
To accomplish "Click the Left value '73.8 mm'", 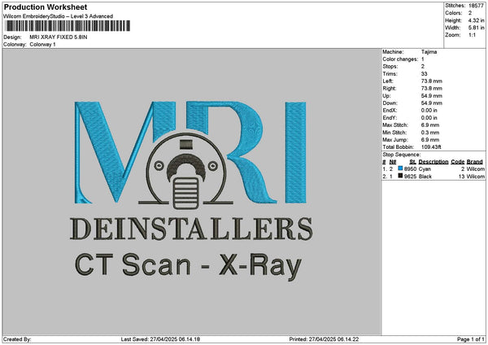I will (x=431, y=81).
